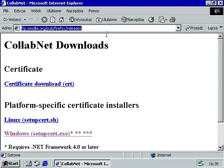Click the Windows logo throbber icon

(217, 11)
